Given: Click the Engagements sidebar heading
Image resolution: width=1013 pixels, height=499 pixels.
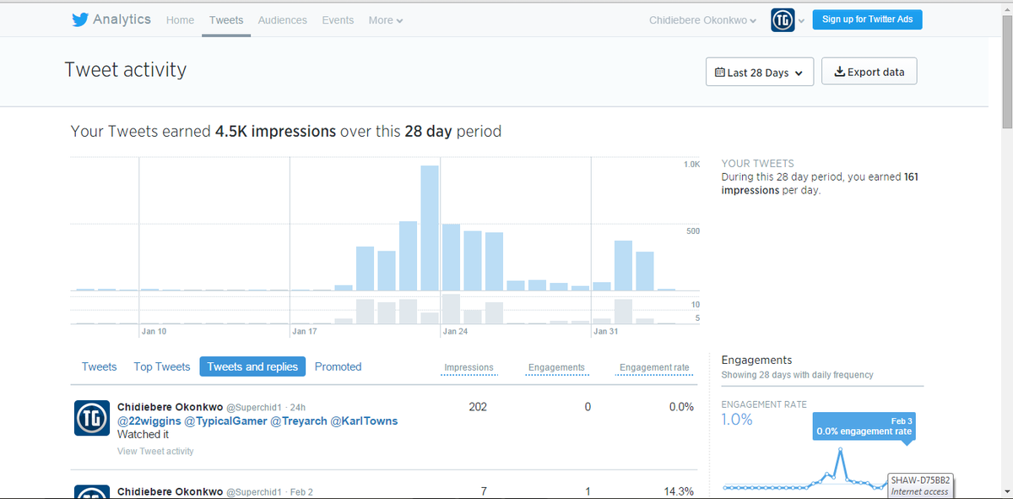Looking at the screenshot, I should (756, 360).
